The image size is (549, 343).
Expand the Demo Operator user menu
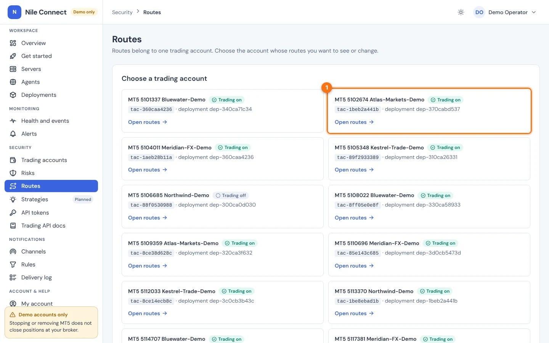tap(505, 12)
